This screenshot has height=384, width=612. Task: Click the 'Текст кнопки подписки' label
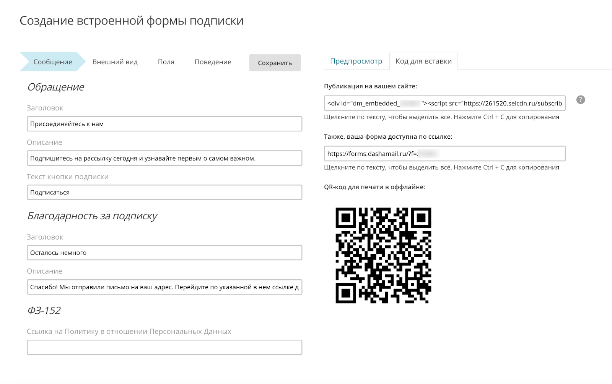point(68,177)
